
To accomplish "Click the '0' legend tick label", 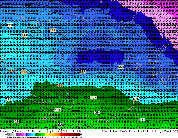I will (45, 137).
